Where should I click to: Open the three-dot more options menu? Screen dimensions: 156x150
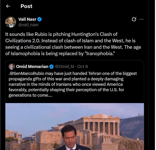pos(141,19)
